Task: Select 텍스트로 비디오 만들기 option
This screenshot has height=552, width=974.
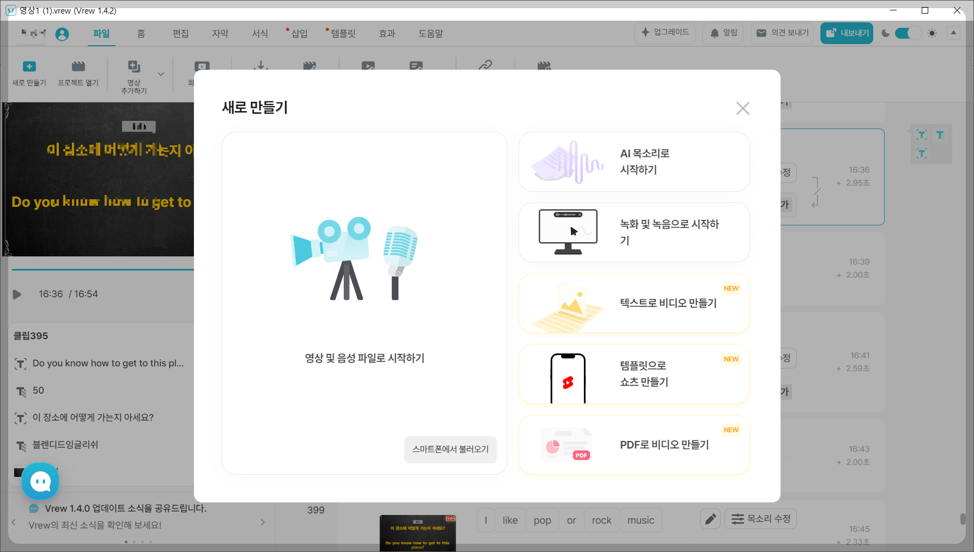Action: [x=634, y=303]
